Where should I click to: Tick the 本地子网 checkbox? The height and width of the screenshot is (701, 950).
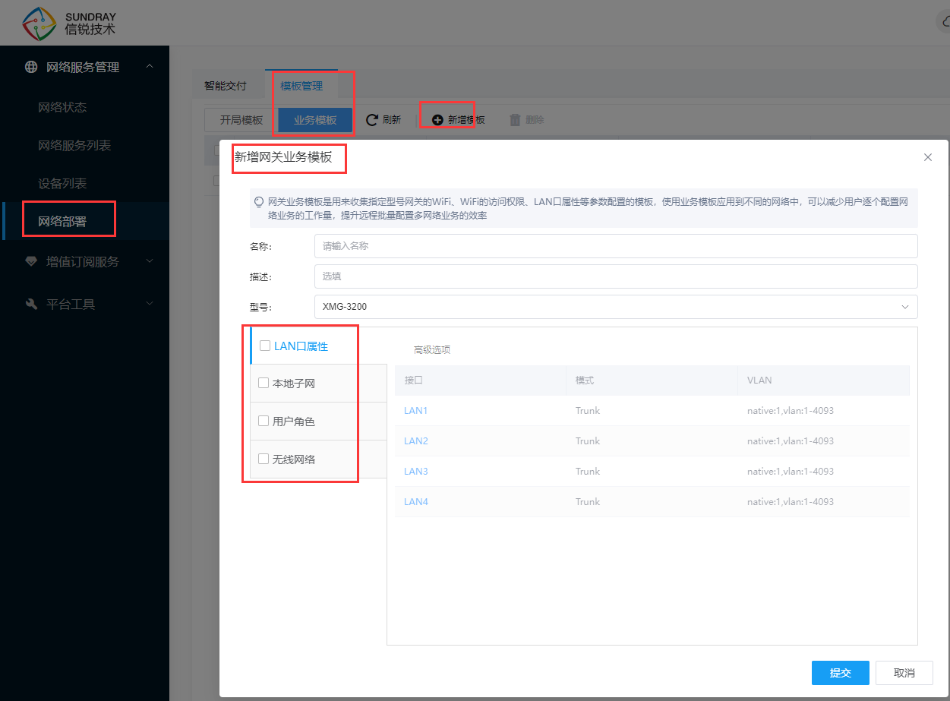click(x=264, y=383)
